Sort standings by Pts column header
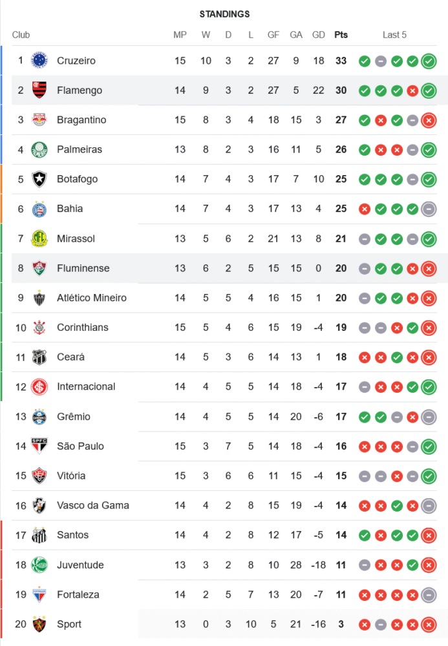This screenshot has width=448, height=646. [341, 35]
